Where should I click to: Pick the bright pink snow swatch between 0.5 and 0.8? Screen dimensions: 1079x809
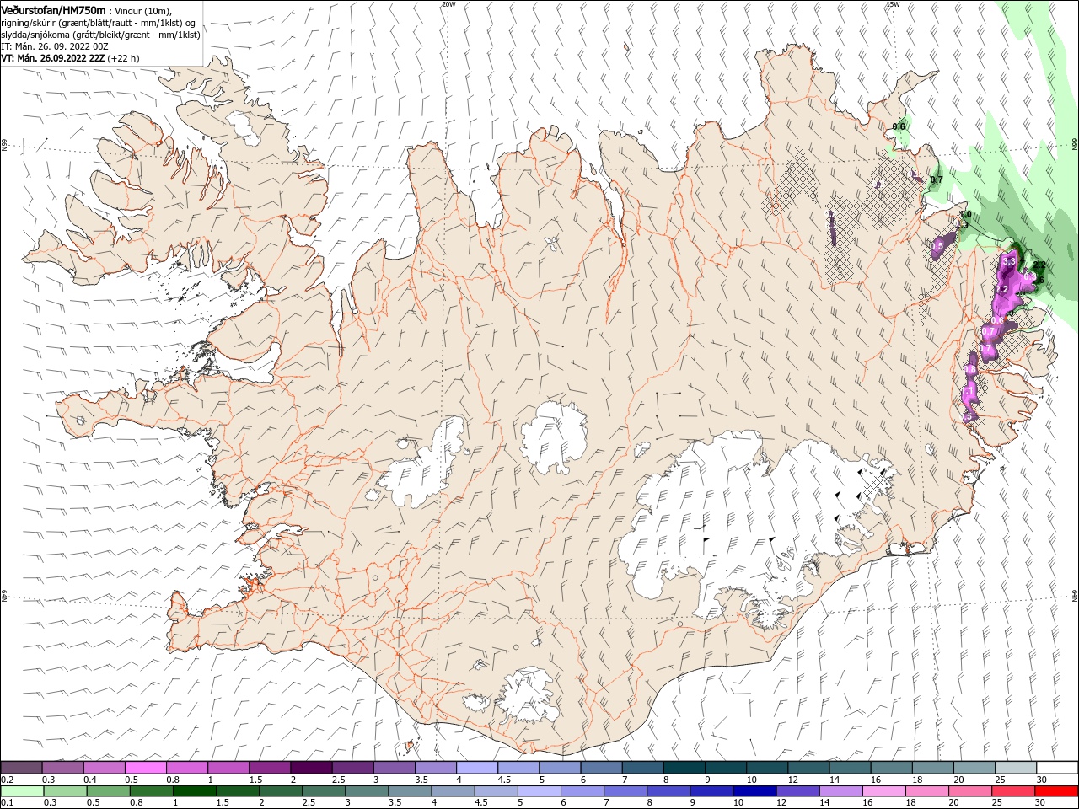tap(145, 767)
